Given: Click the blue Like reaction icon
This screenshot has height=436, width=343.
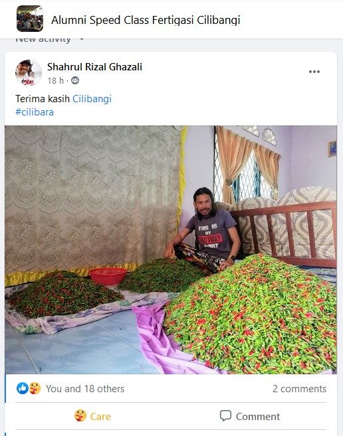Looking at the screenshot, I should click(x=23, y=388).
